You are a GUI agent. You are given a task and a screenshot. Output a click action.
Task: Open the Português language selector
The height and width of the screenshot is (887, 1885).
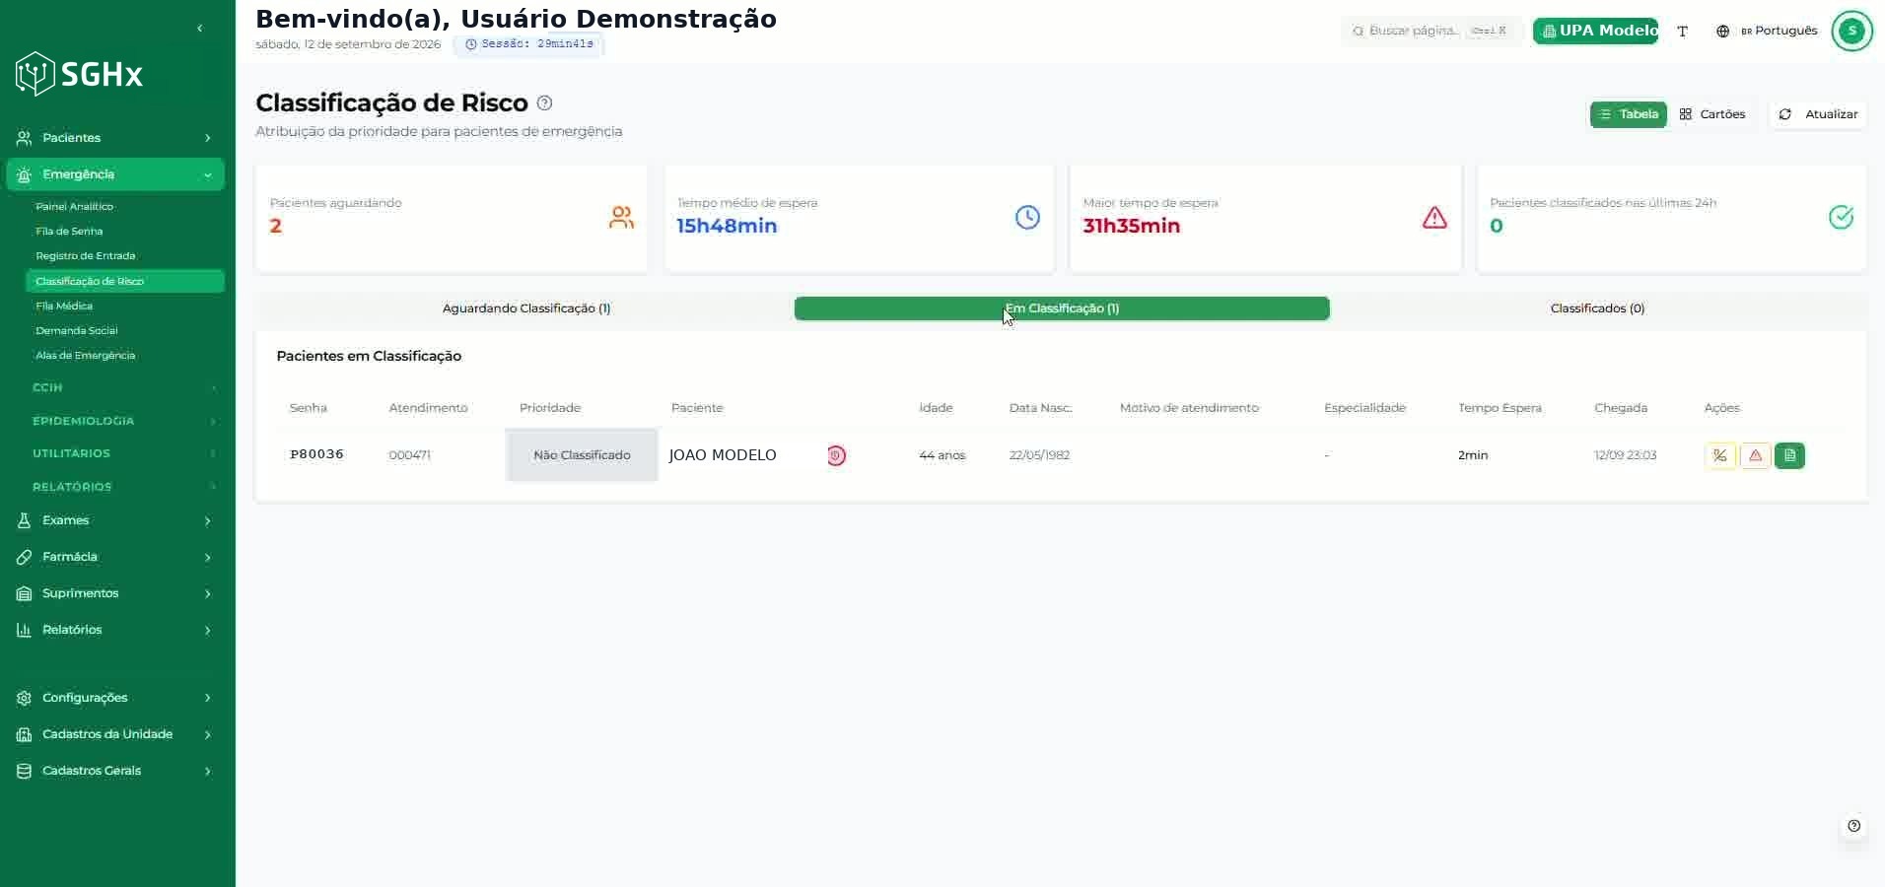[x=1767, y=31]
